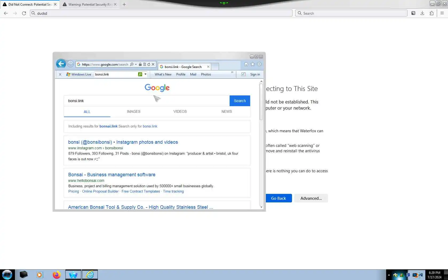
Task: Click the magnifier search icon in IE address bar
Action: point(132,64)
